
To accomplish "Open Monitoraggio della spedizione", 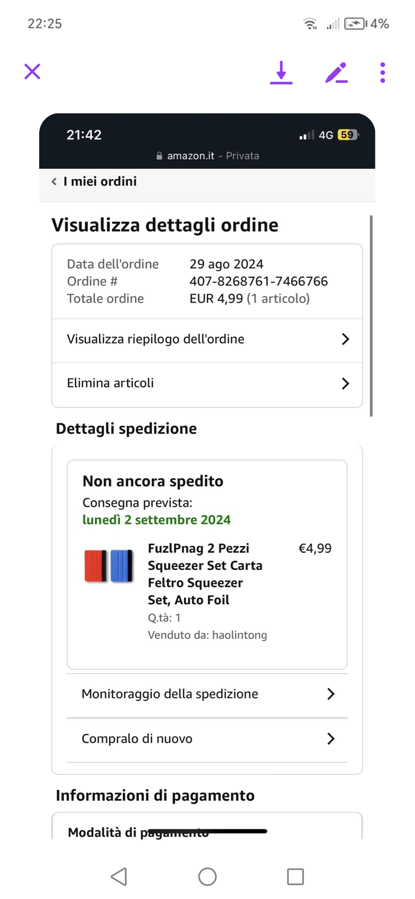I will click(170, 694).
